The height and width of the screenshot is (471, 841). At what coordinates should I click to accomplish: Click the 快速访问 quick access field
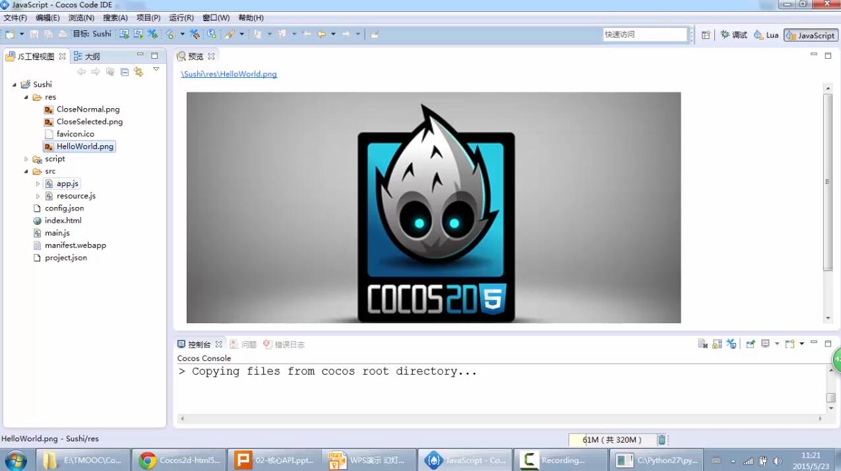click(x=644, y=34)
